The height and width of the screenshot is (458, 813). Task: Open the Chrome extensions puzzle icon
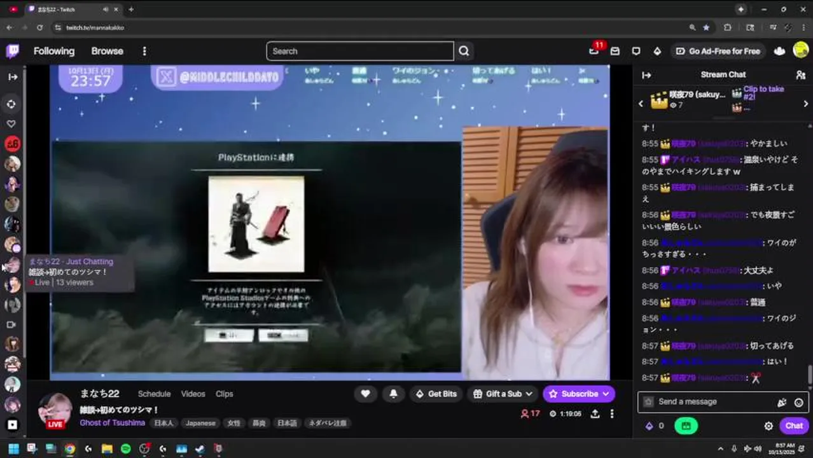pyautogui.click(x=728, y=27)
